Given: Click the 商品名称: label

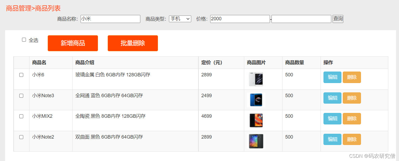Looking at the screenshot, I should point(67,19).
